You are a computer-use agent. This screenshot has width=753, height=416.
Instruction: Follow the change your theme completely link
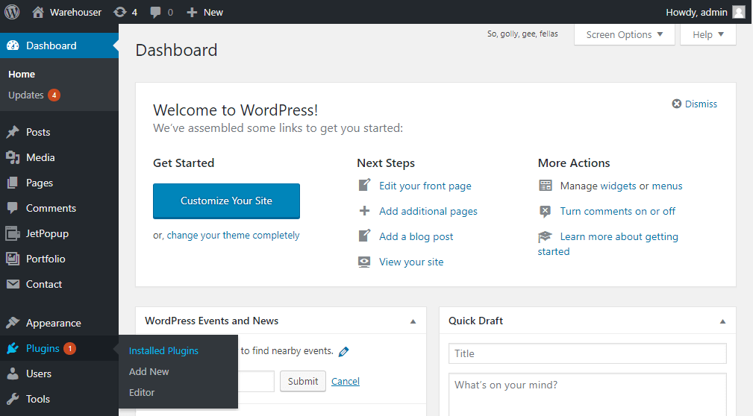click(233, 235)
